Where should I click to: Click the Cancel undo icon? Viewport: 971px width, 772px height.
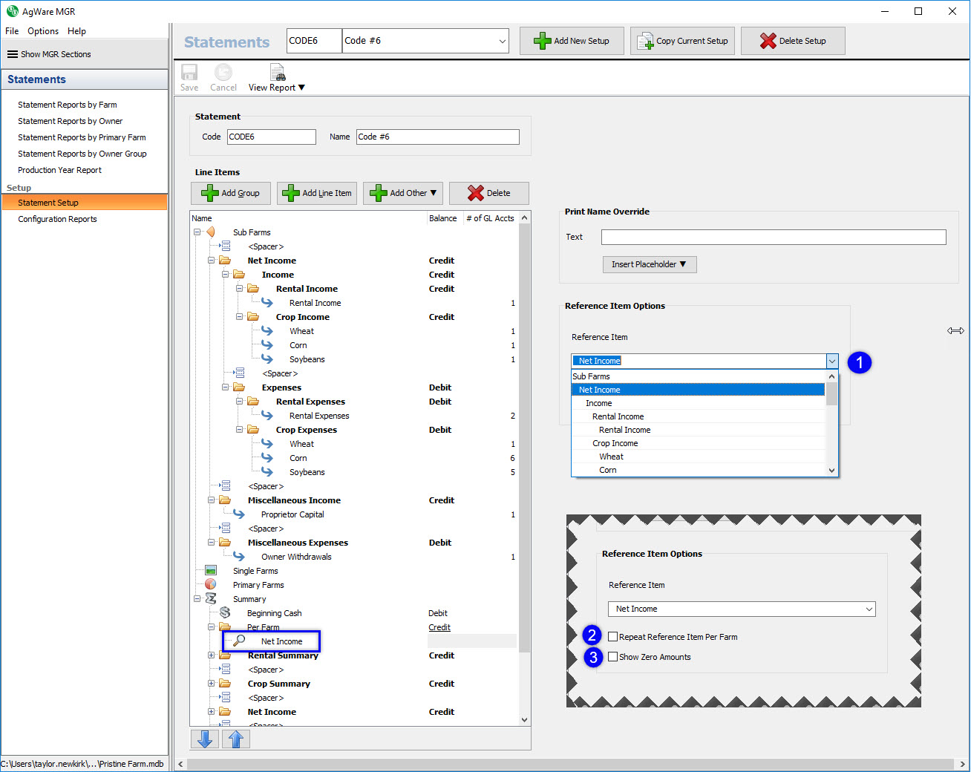223,73
